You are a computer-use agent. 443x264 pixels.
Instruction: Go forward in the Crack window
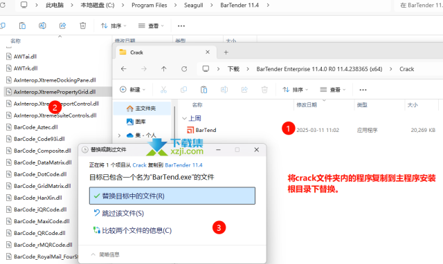click(143, 69)
